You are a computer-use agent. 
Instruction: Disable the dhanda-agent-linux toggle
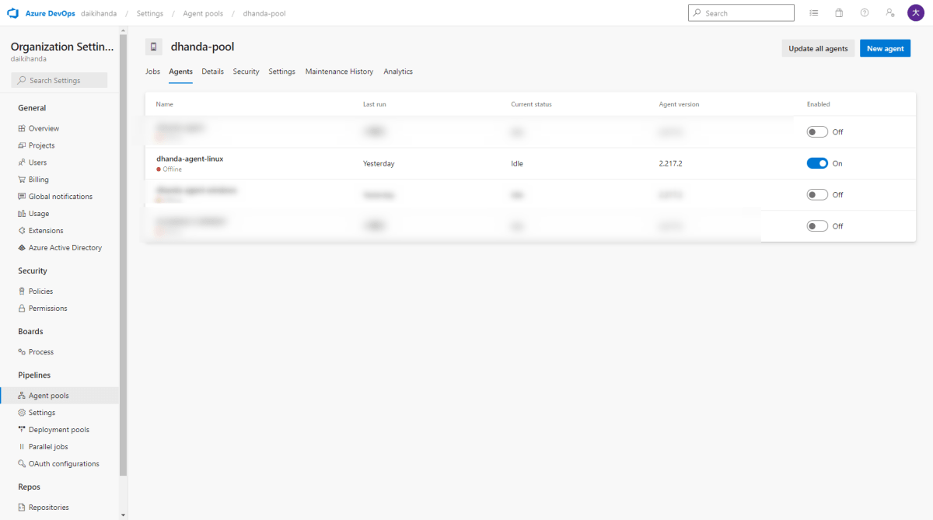(x=817, y=163)
